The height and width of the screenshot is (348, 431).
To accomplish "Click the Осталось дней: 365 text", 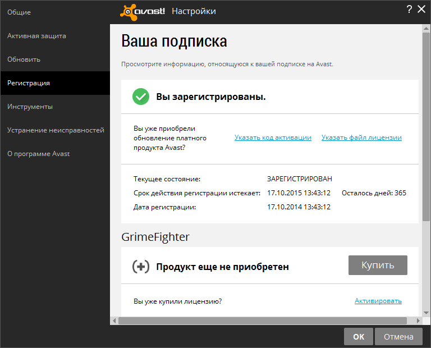I will [x=374, y=193].
